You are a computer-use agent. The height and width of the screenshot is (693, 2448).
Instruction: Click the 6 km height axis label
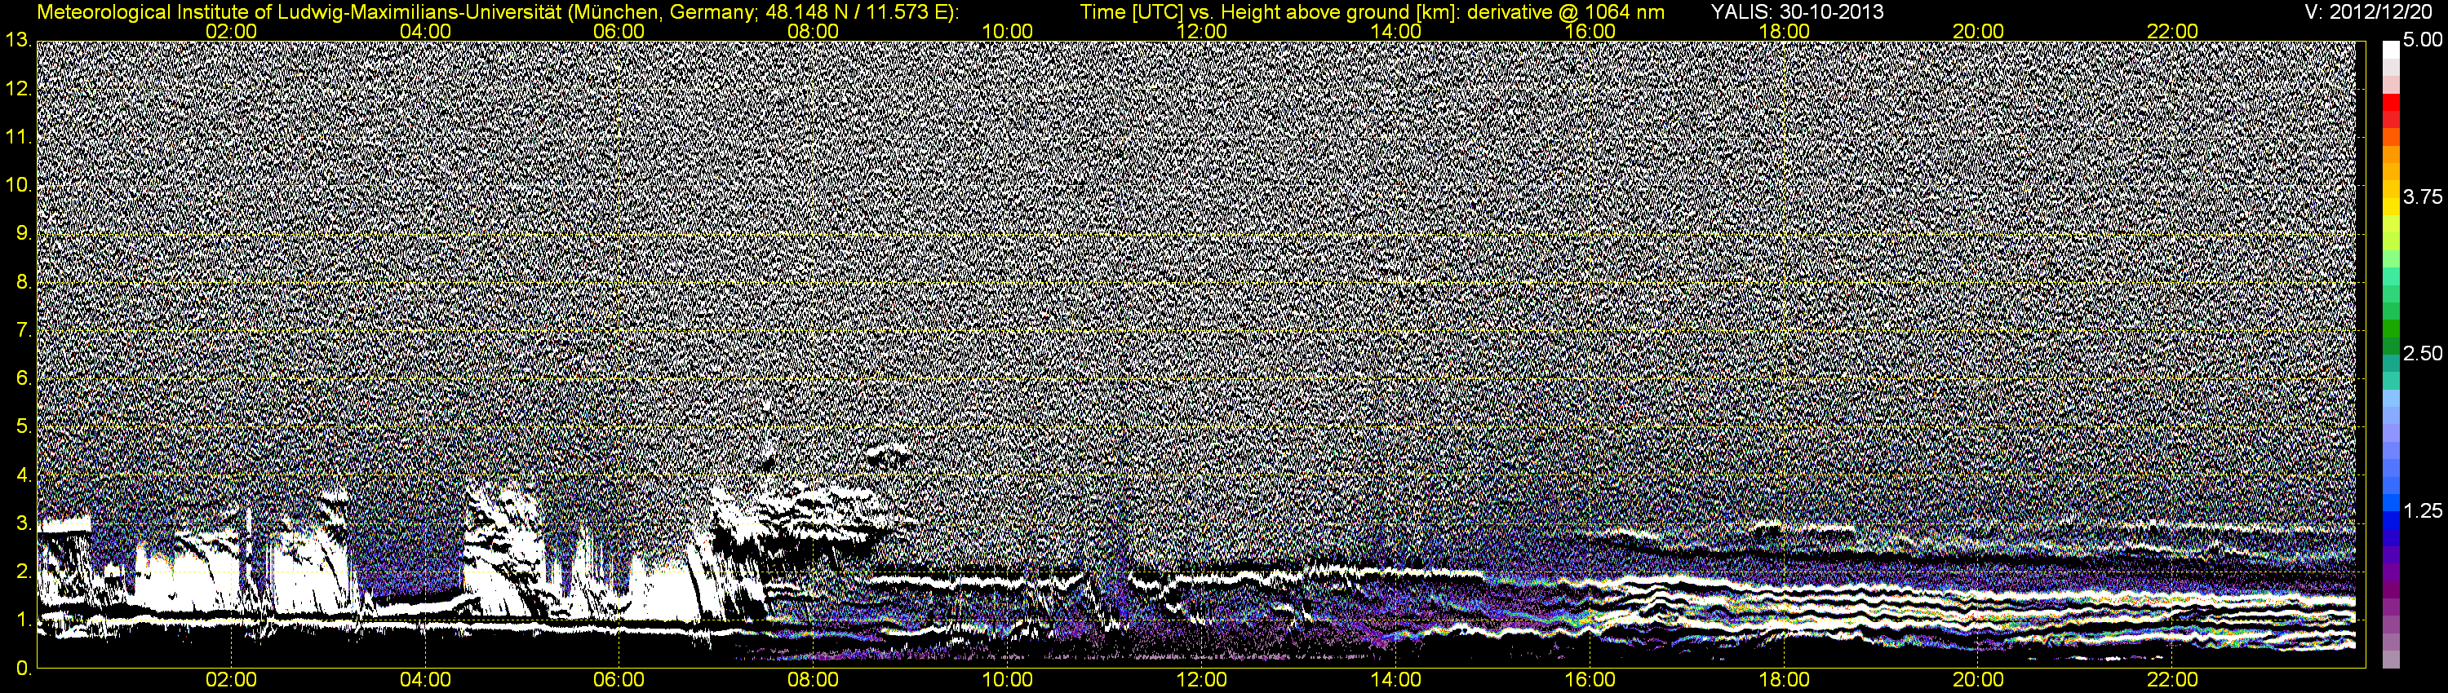[23, 379]
